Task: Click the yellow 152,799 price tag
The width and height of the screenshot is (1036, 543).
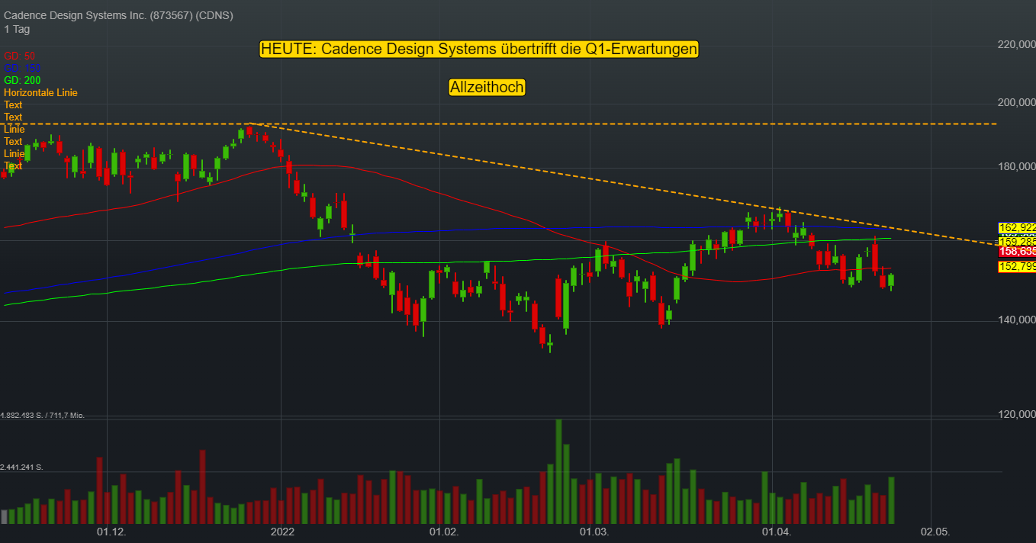Action: (x=1017, y=266)
